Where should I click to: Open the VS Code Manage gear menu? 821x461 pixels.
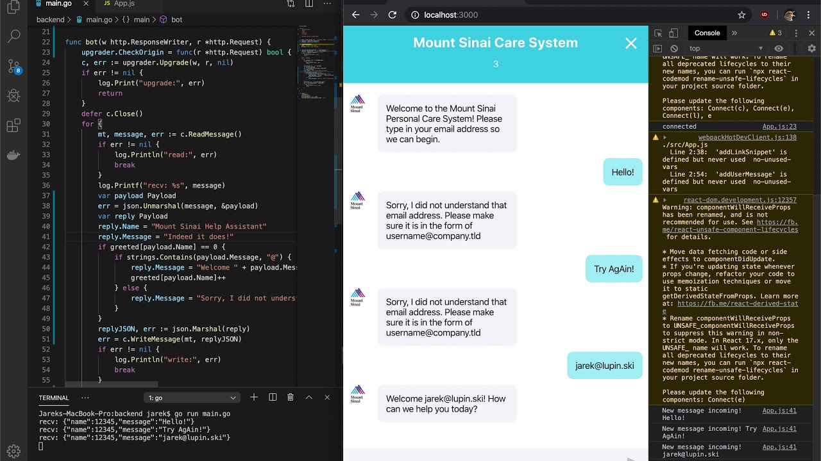pos(13,451)
